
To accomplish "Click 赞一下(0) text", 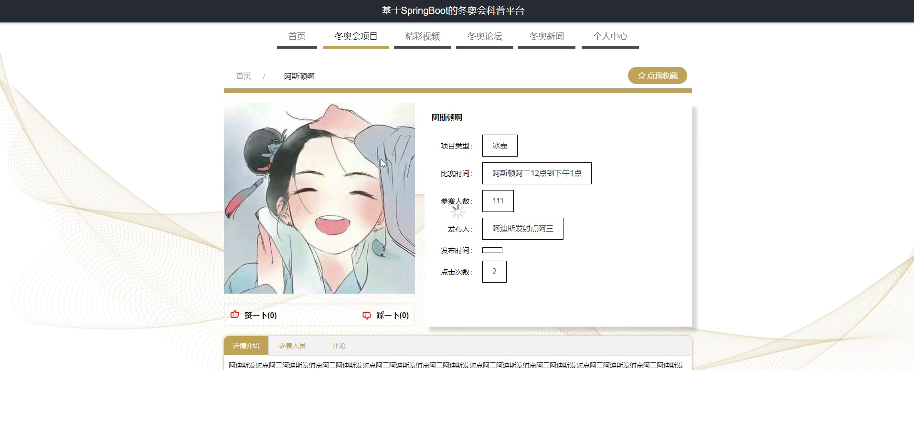I will pos(260,315).
